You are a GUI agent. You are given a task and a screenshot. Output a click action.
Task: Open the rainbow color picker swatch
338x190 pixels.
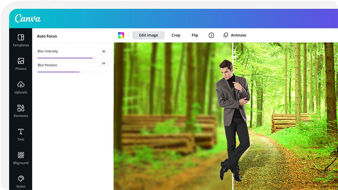click(x=121, y=35)
